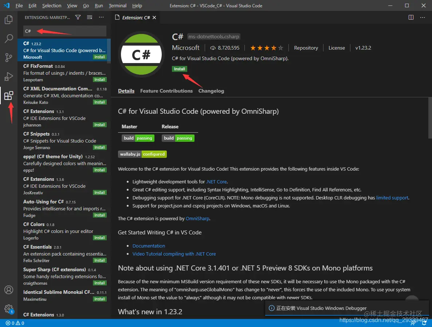This screenshot has height=327, width=432.
Task: Open the View menu
Action: pos(72,5)
